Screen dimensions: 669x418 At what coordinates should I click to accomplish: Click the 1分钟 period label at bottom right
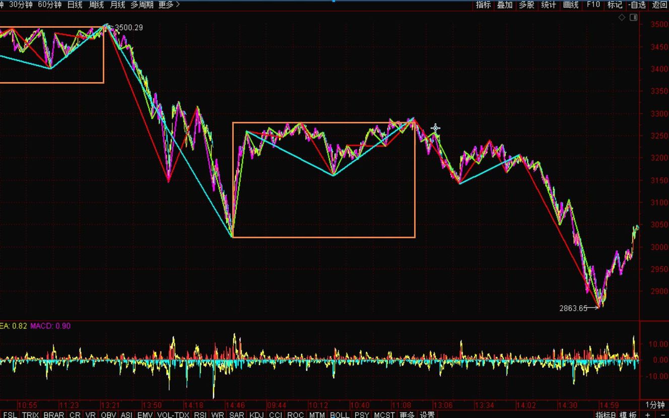(x=655, y=405)
